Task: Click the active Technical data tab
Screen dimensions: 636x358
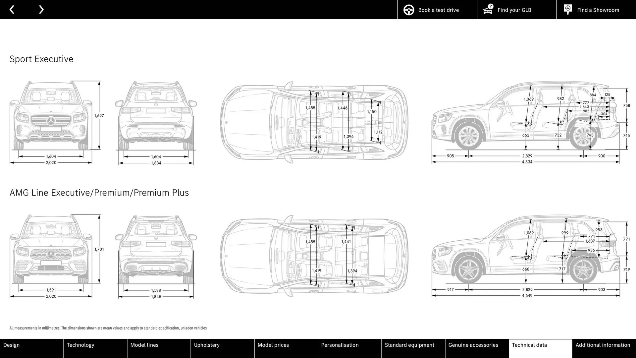Action: coord(530,345)
